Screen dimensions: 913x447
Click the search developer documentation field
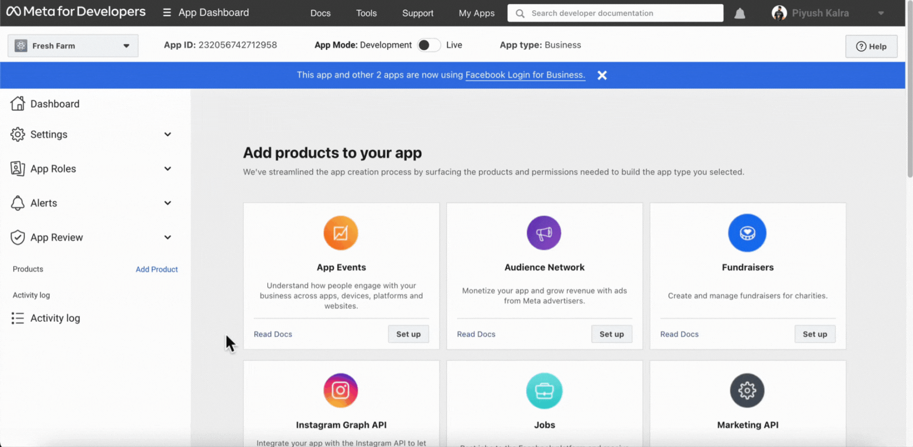[615, 13]
